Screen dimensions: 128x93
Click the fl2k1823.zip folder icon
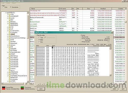pos(10,56)
